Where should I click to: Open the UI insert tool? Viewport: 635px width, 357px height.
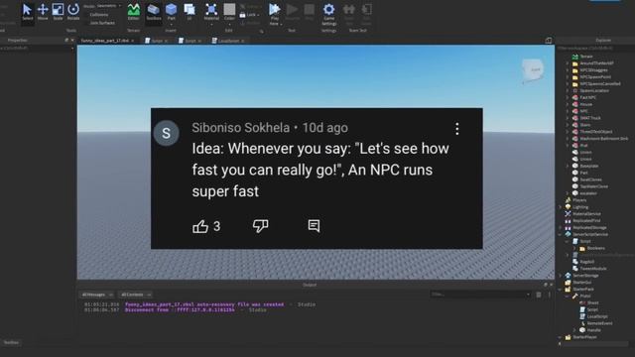(x=190, y=12)
